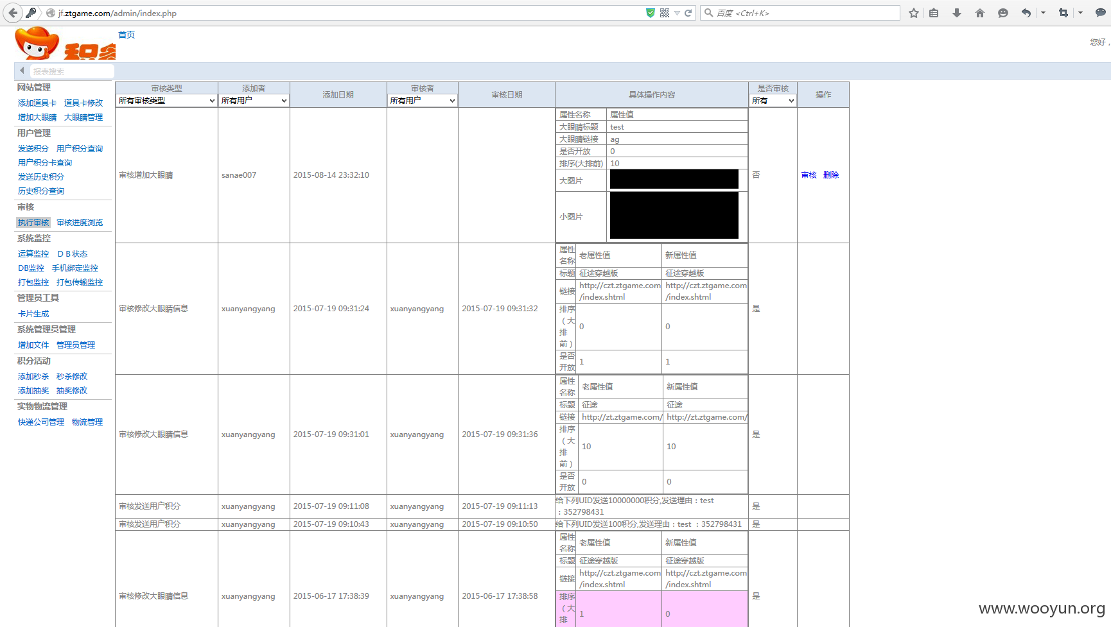Open 抽奖修改 sidebar link

72,391
